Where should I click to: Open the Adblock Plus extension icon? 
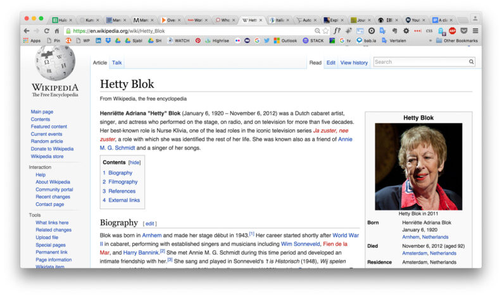pyautogui.click(x=452, y=30)
